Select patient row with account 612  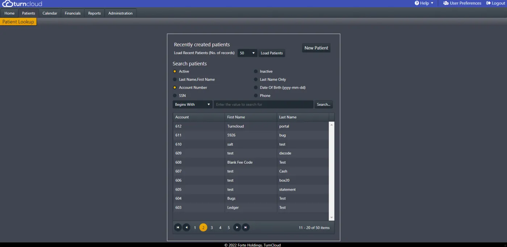click(x=251, y=126)
